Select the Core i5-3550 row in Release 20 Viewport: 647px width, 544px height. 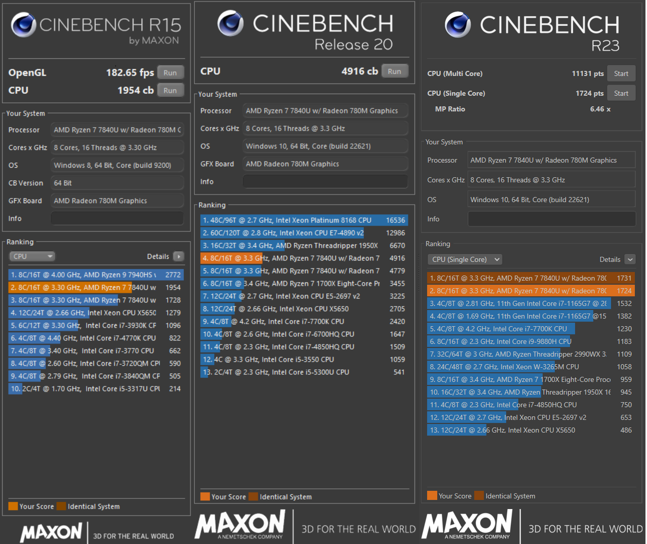pyautogui.click(x=304, y=359)
